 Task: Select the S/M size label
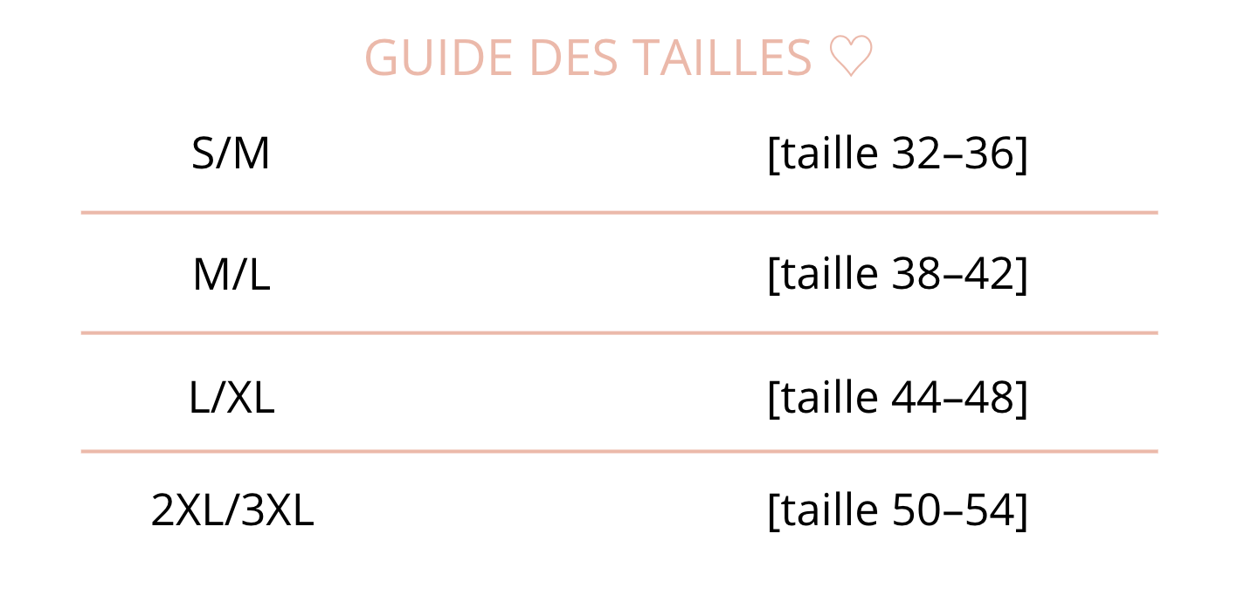click(231, 154)
